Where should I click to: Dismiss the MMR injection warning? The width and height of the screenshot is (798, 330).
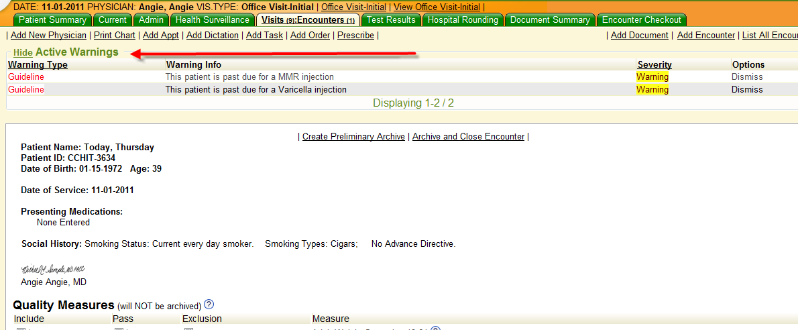pyautogui.click(x=747, y=77)
